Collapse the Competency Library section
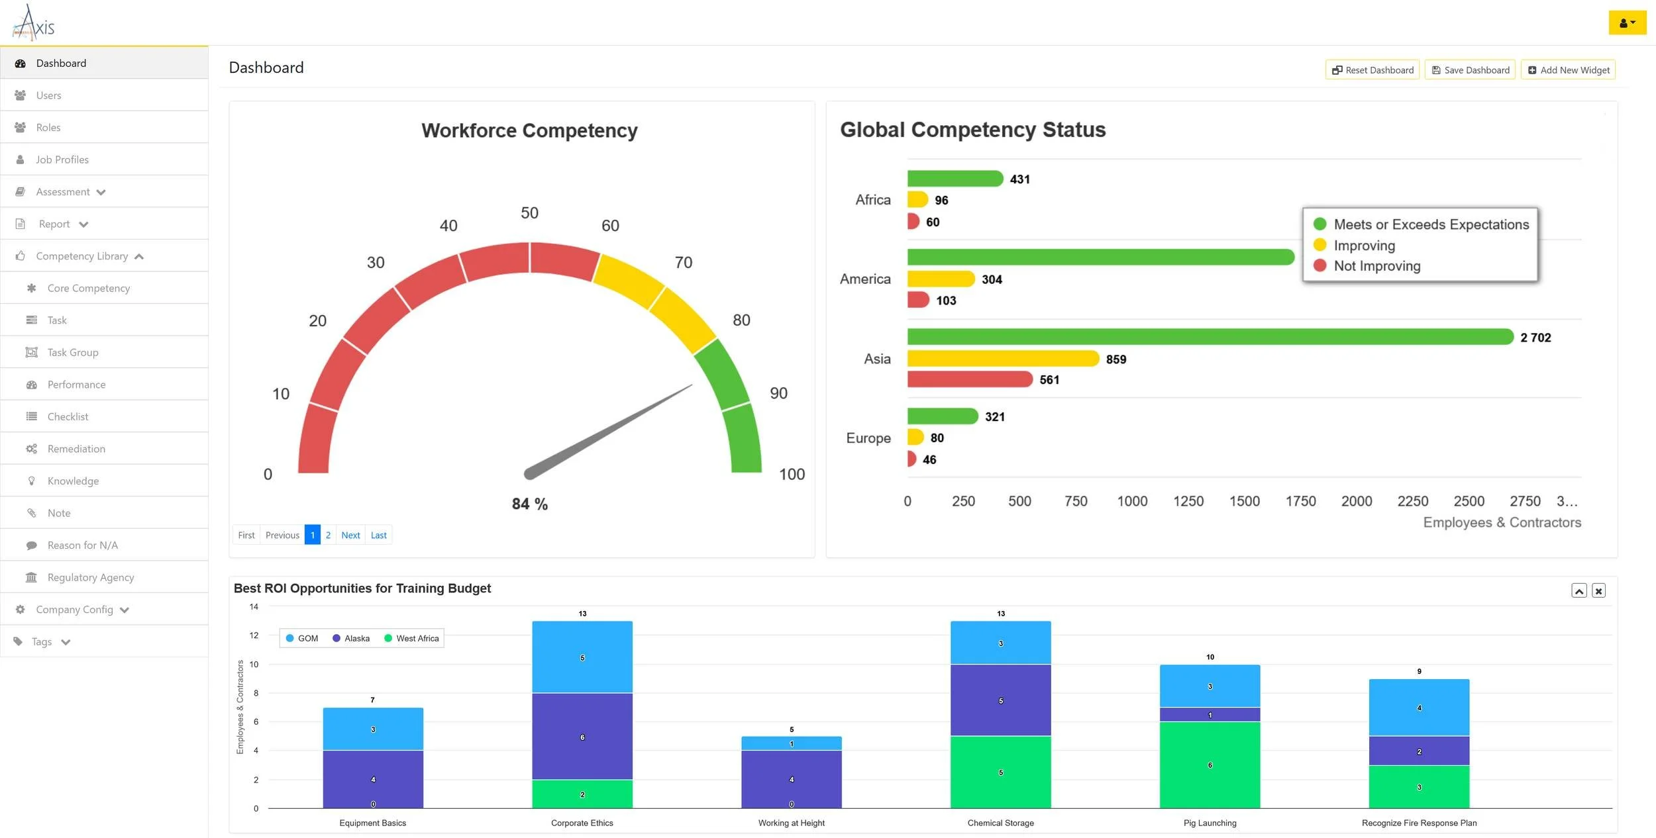The image size is (1656, 838). coord(138,257)
